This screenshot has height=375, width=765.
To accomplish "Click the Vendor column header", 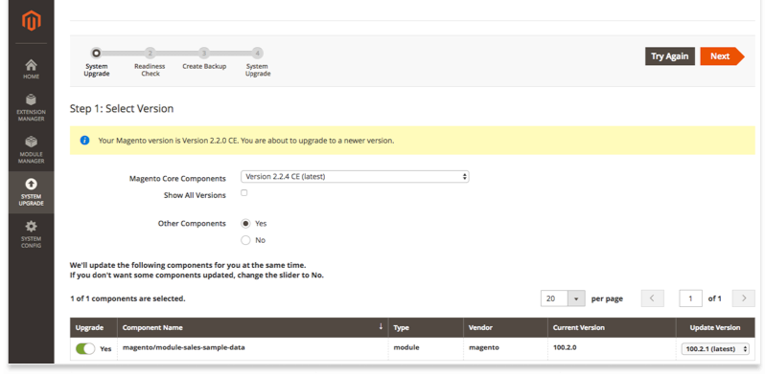I will pos(505,328).
